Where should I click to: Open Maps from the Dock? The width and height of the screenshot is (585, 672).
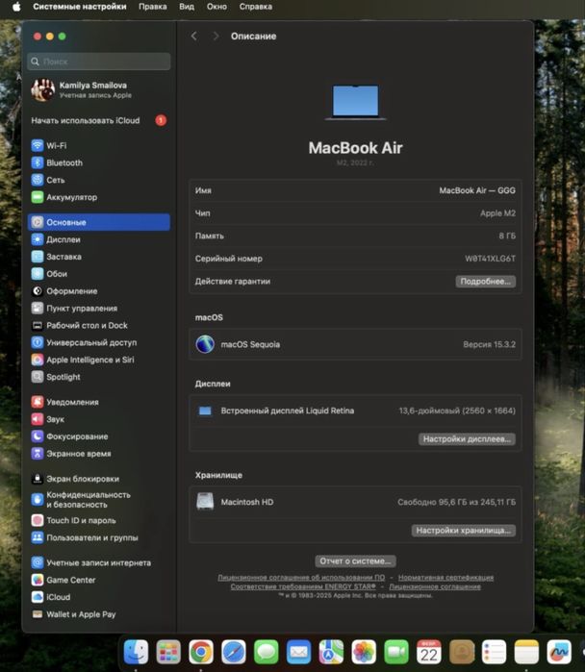[x=331, y=652]
